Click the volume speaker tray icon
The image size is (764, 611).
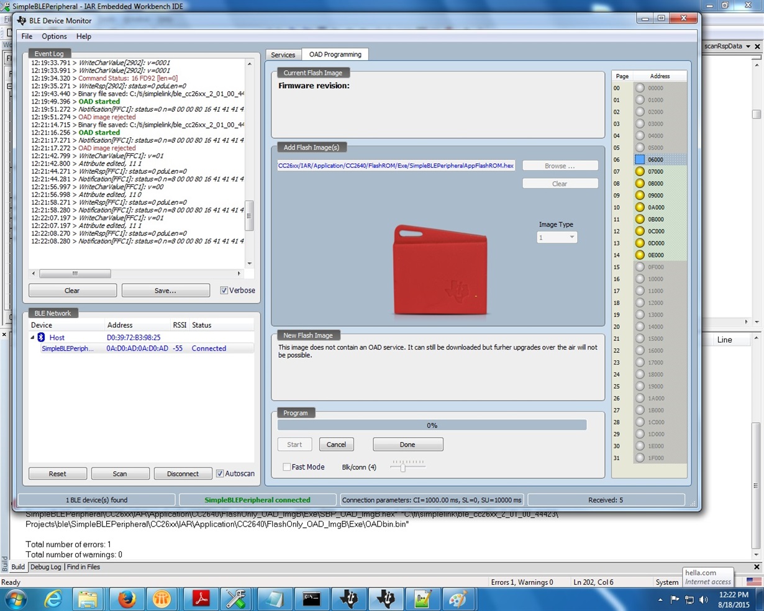click(704, 600)
